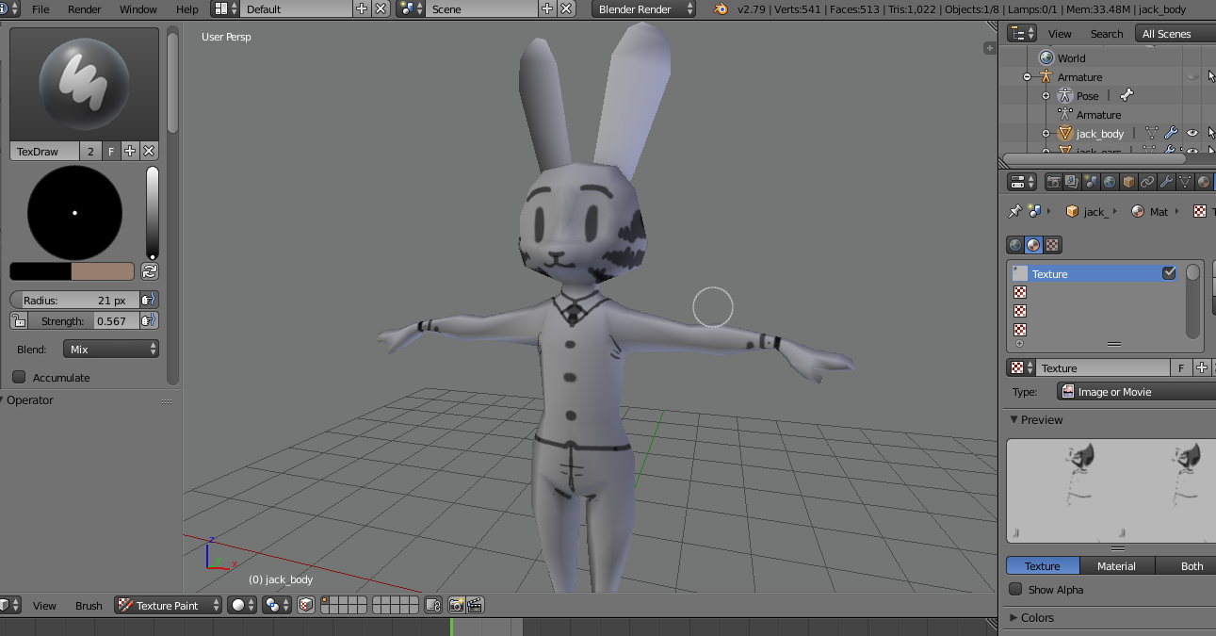The height and width of the screenshot is (636, 1216).
Task: Swap the foreground and background brush colors
Action: [150, 271]
